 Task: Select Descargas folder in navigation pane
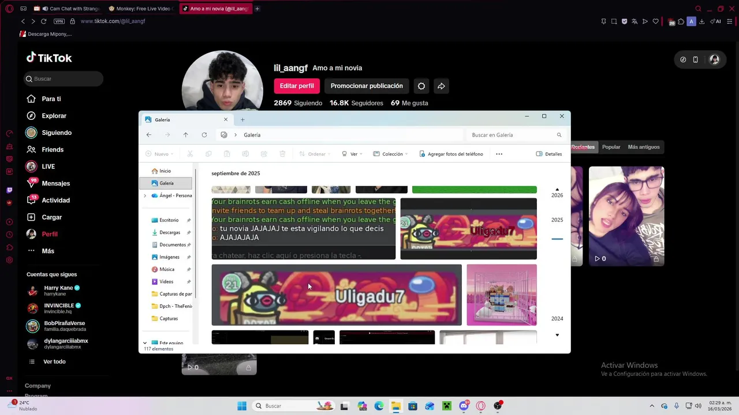pos(170,232)
